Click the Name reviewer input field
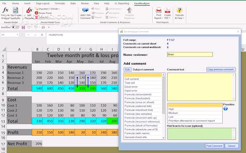The image size is (246, 153). [x=190, y=54]
